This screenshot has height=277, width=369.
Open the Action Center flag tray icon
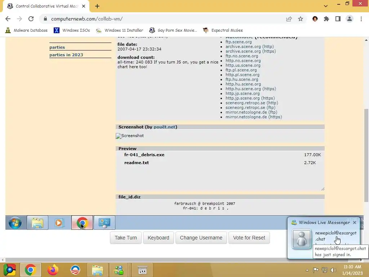[316, 270]
